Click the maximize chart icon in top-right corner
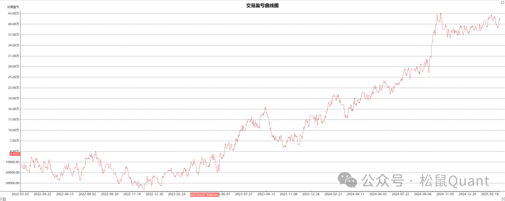The image size is (505, 201). click(502, 2)
